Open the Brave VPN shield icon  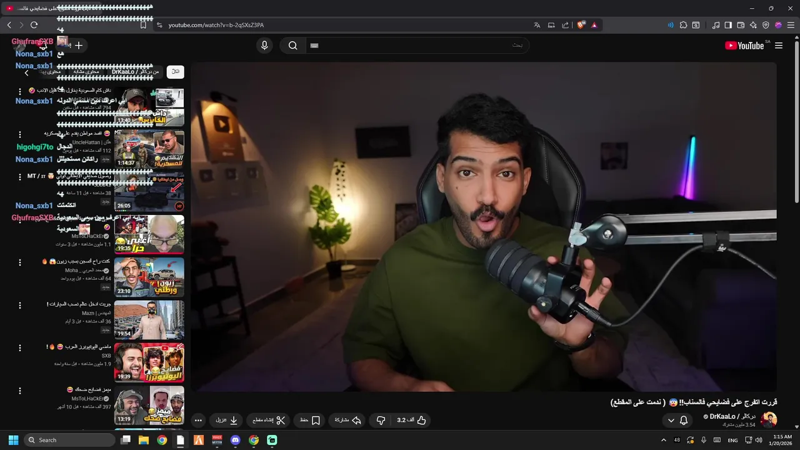point(766,25)
